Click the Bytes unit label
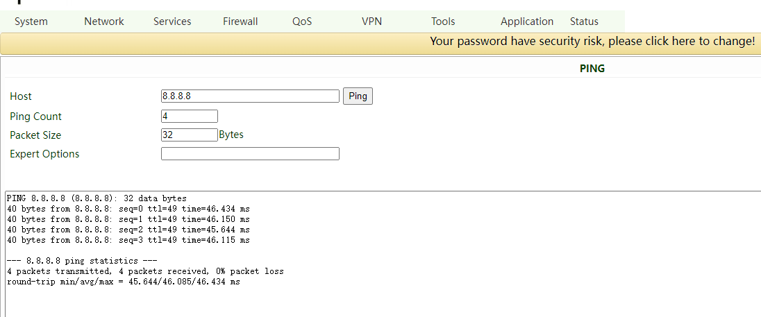The image size is (761, 317). click(x=231, y=135)
